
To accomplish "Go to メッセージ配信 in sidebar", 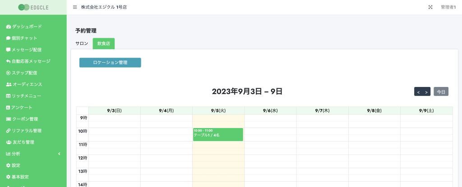I will coord(23,50).
